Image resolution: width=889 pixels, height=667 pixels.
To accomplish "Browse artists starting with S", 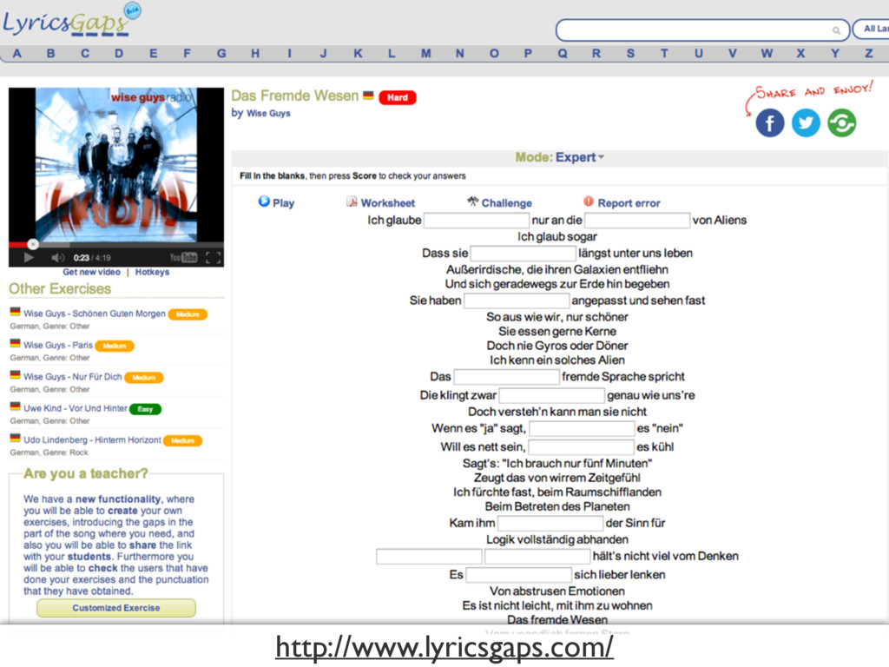I will (630, 53).
